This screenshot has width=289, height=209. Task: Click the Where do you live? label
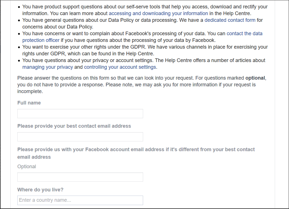click(x=40, y=190)
